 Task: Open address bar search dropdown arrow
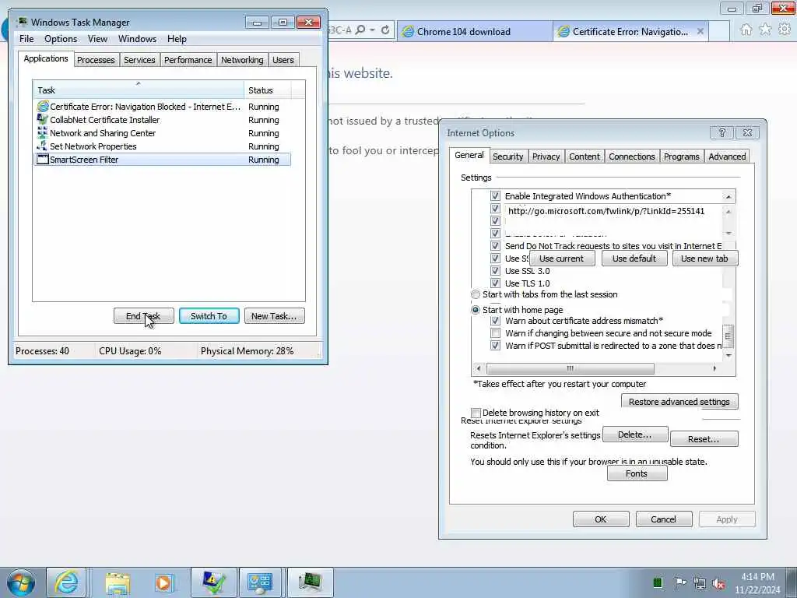pos(372,30)
